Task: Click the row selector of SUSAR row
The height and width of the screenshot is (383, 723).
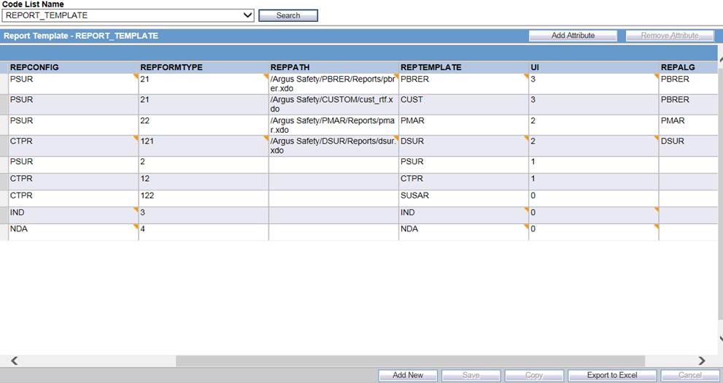Action: (x=4, y=198)
